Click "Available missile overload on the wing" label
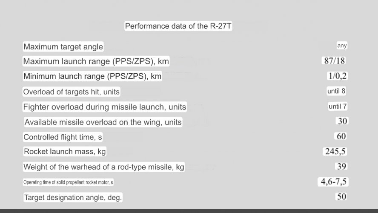This screenshot has height=213, width=378. click(x=103, y=123)
